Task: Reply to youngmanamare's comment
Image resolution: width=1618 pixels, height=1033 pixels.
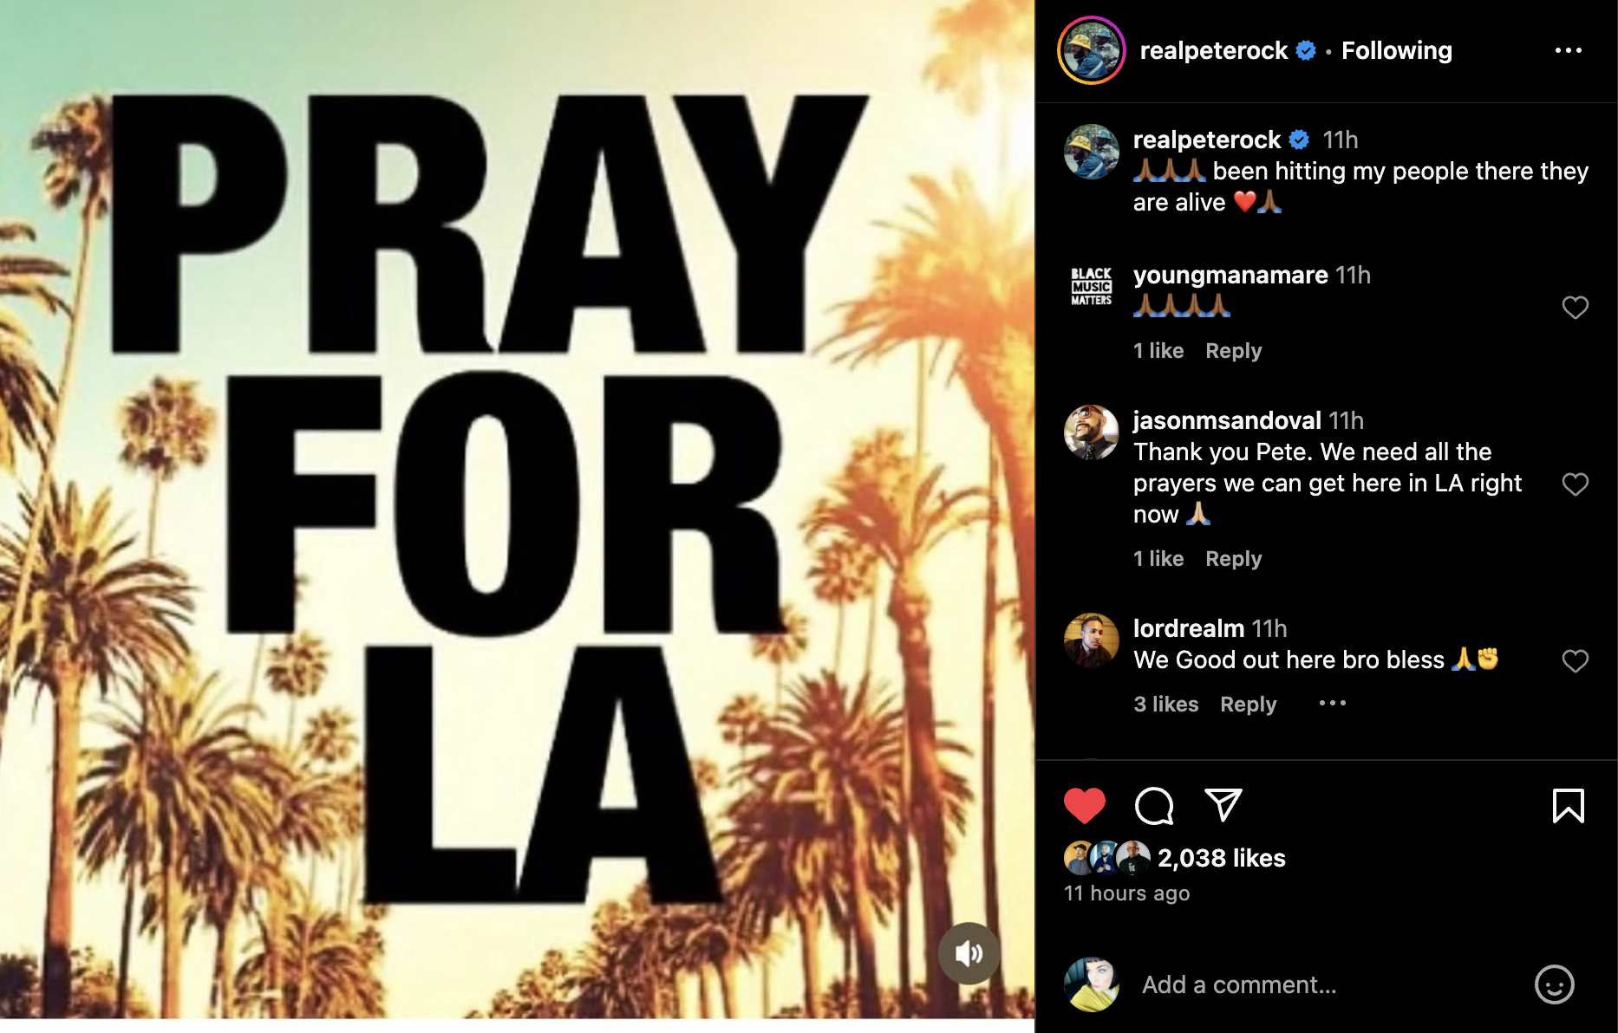Action: pos(1233,351)
